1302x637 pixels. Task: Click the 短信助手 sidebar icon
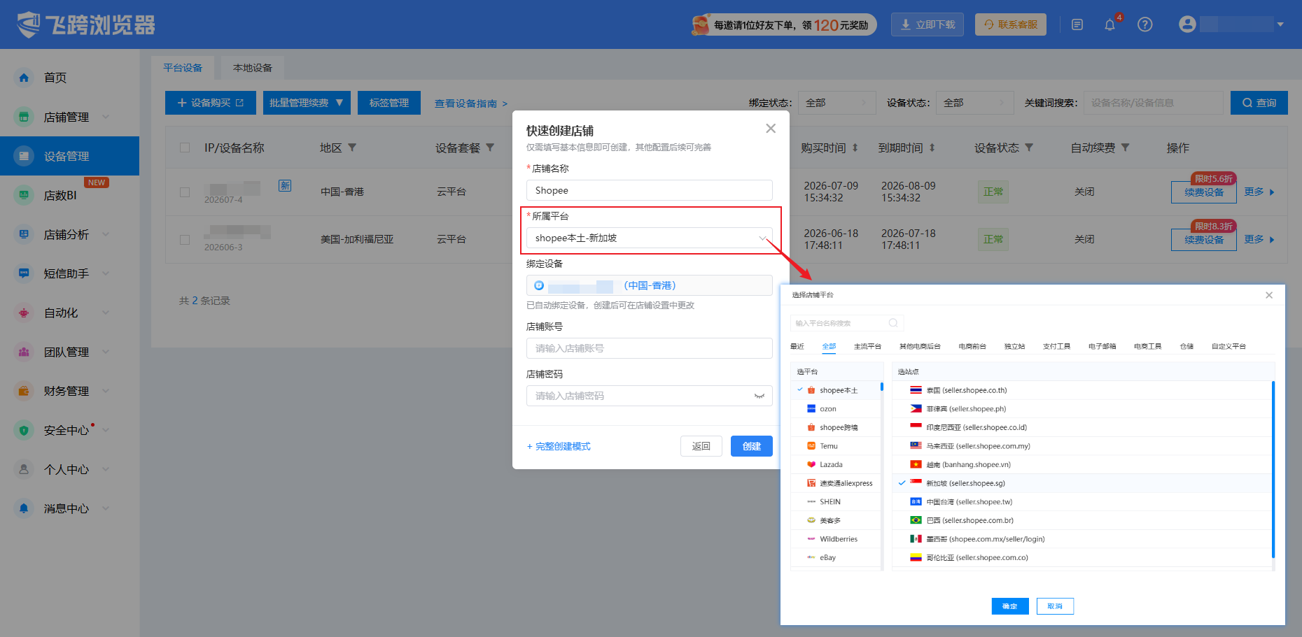pos(24,273)
